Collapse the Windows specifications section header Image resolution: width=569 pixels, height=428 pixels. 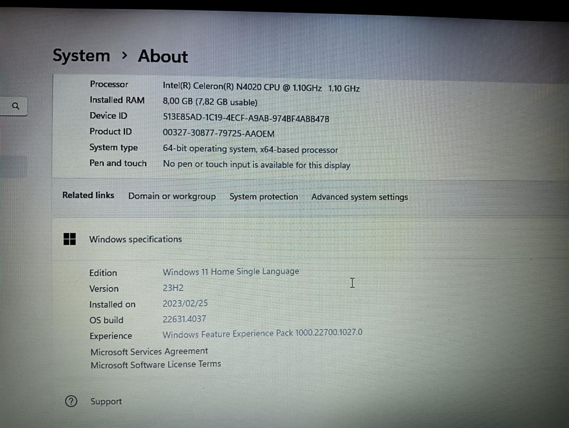pos(136,240)
